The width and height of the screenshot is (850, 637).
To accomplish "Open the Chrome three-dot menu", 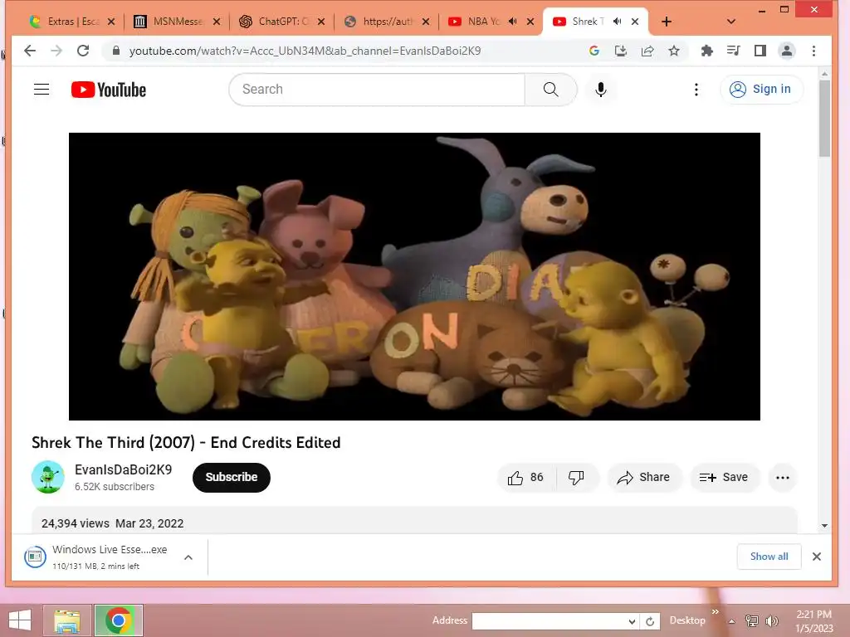I will point(813,51).
